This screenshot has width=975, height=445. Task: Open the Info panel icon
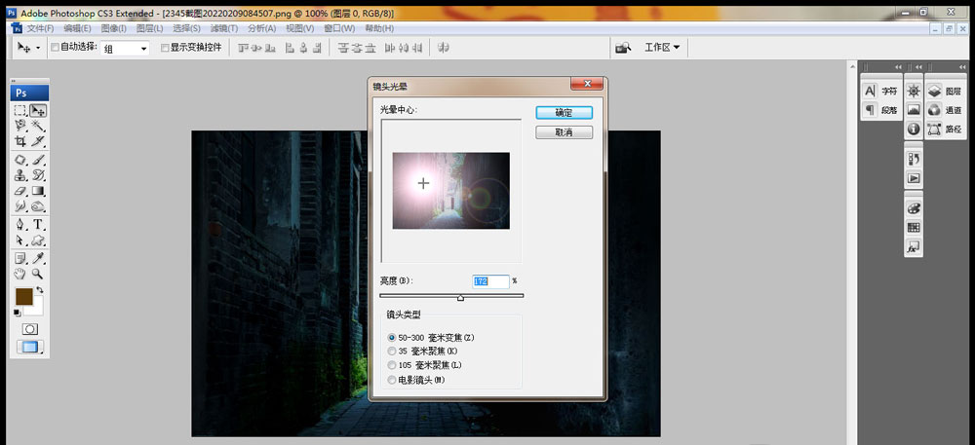pos(914,130)
